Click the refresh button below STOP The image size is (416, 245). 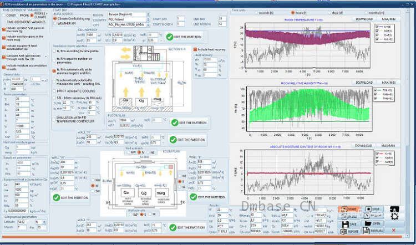tap(372, 216)
